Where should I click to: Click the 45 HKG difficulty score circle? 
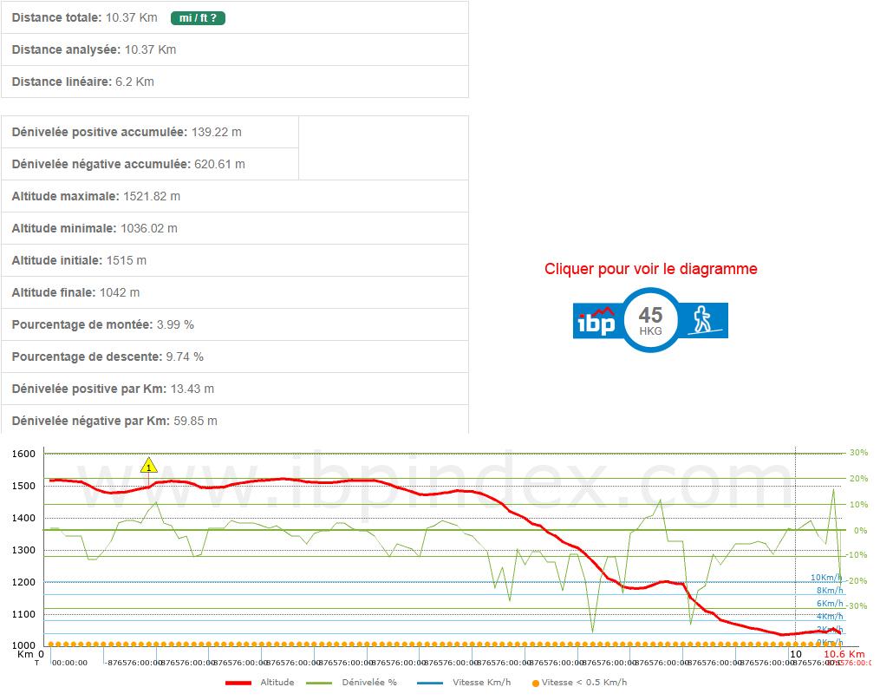click(x=650, y=319)
